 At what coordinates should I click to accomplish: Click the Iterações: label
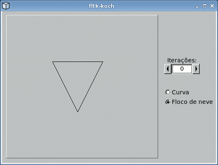pyautogui.click(x=182, y=60)
